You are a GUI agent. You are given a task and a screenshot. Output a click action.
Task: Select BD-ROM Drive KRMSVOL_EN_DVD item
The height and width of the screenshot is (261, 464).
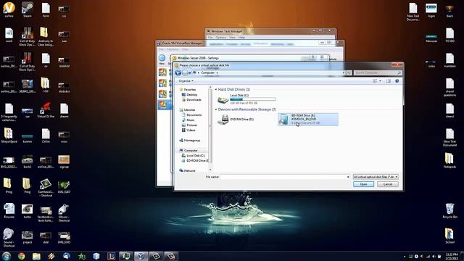[307, 119]
